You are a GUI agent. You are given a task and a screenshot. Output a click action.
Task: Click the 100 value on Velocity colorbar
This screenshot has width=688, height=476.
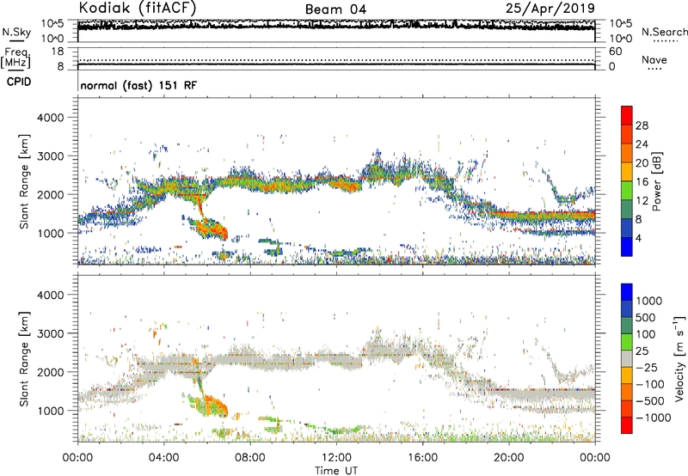(x=646, y=334)
